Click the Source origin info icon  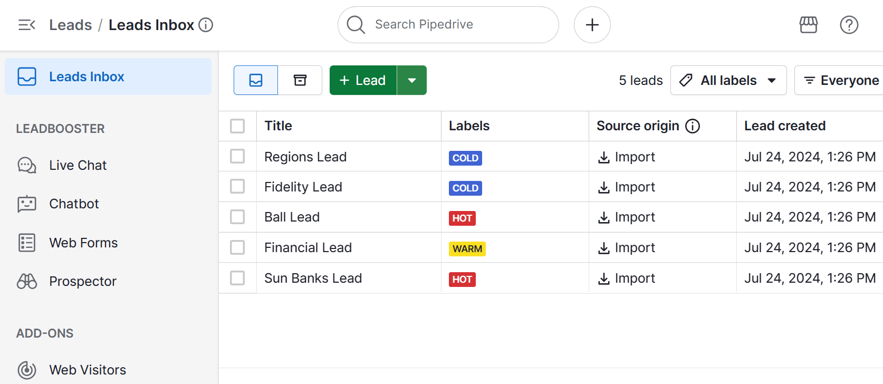coord(692,126)
